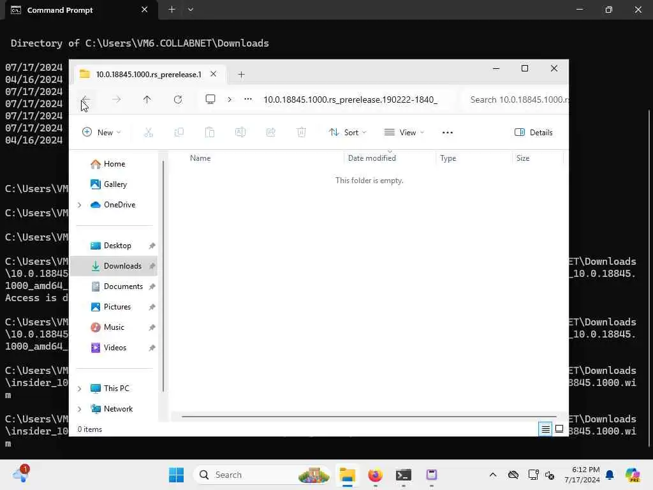Click the Paste clipboard icon

[x=209, y=133]
